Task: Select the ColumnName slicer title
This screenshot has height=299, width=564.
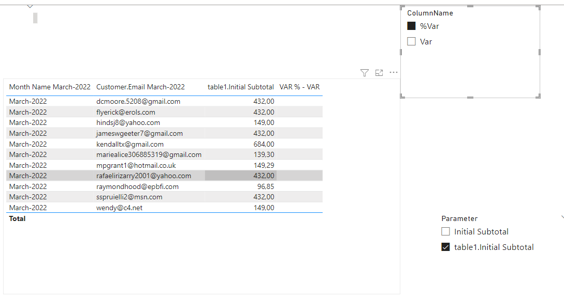Action: (430, 13)
